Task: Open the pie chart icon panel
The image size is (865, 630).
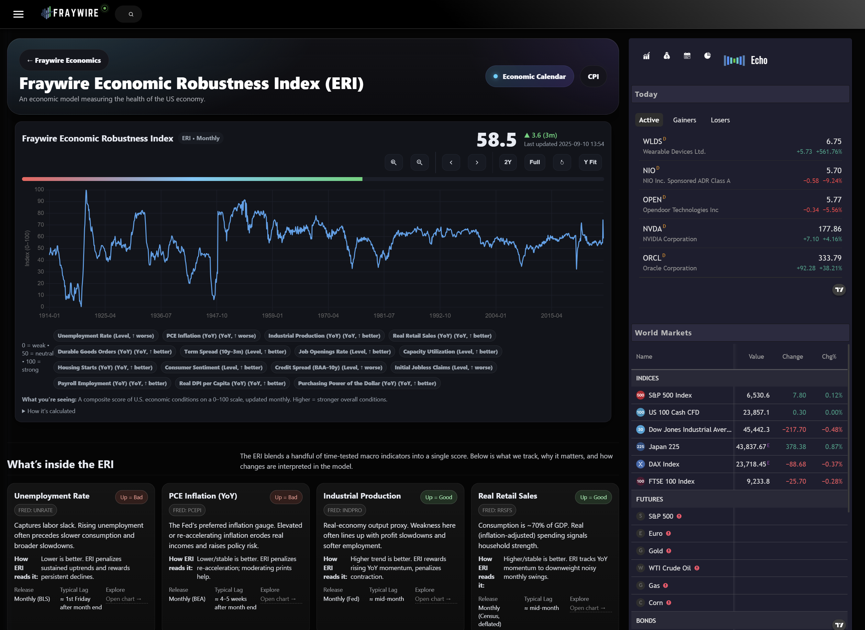Action: (707, 56)
